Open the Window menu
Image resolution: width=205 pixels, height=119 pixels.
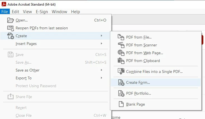(59, 12)
